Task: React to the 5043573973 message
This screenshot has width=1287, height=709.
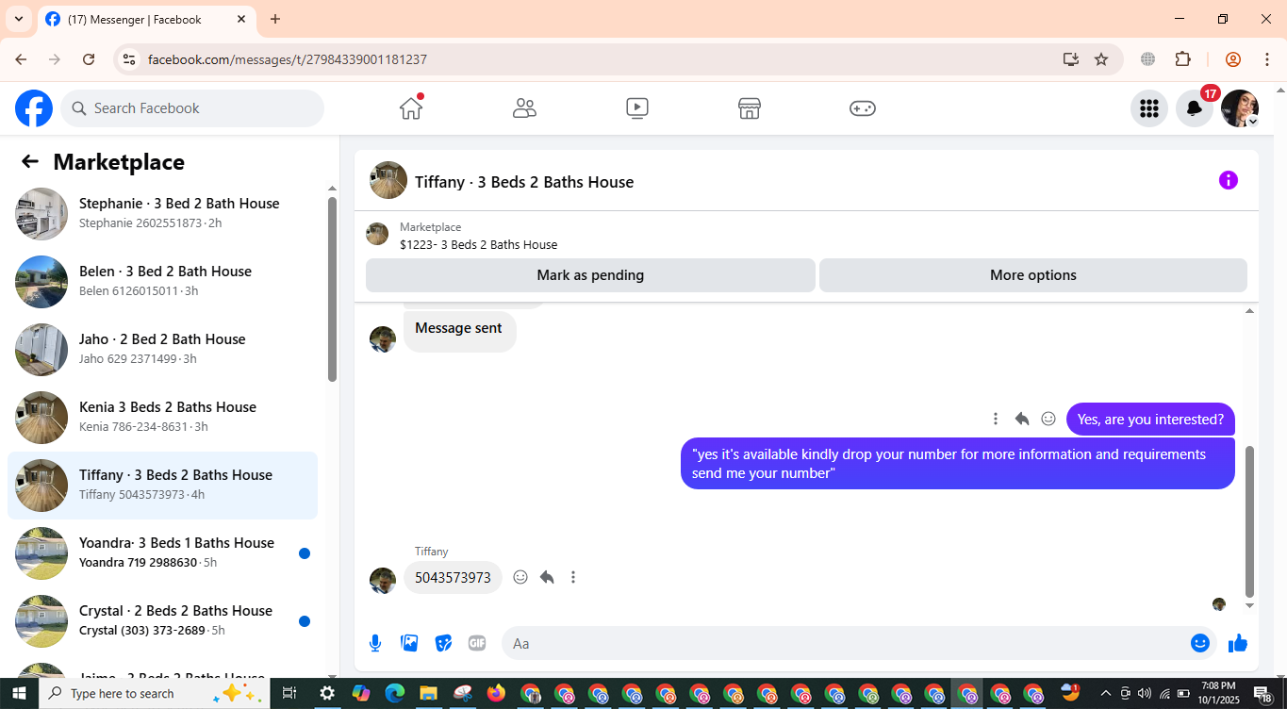Action: pos(520,577)
